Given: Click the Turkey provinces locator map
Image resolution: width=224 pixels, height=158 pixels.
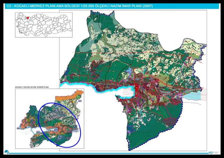Looking at the screenshot, I should tap(44, 25).
